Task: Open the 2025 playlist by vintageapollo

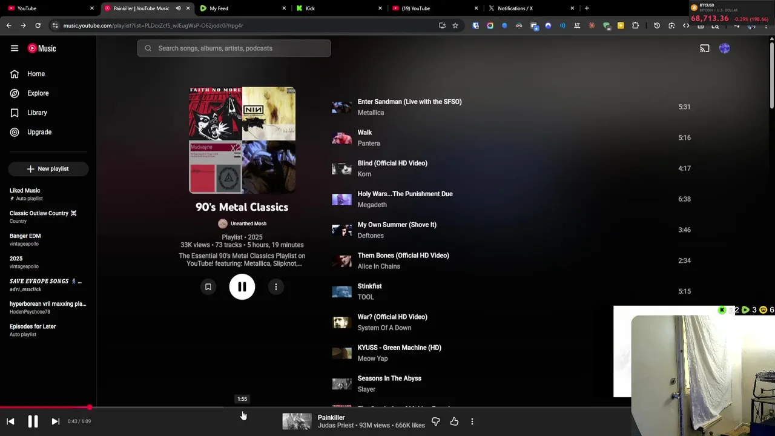Action: 48,262
